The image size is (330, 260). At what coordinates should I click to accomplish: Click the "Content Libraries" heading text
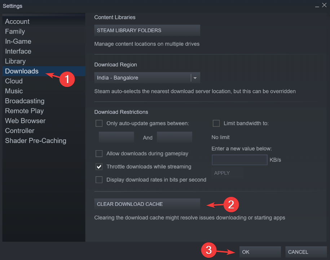point(115,17)
